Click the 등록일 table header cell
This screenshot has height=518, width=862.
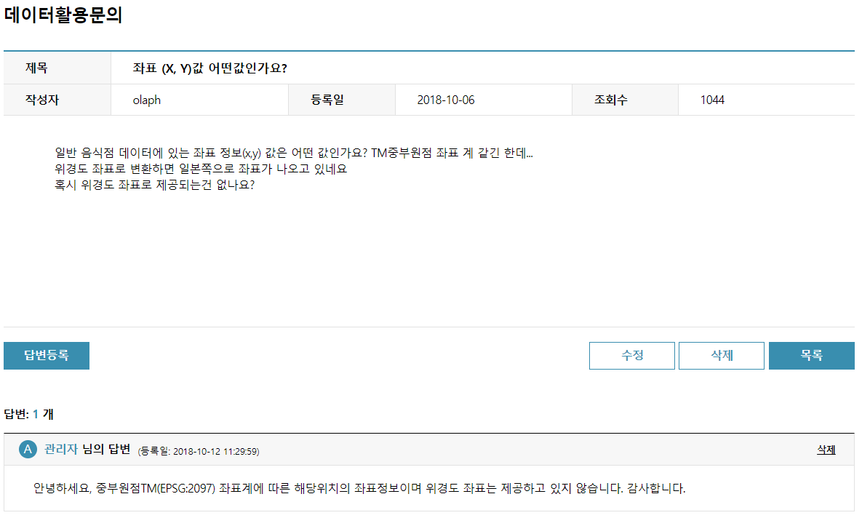341,100
